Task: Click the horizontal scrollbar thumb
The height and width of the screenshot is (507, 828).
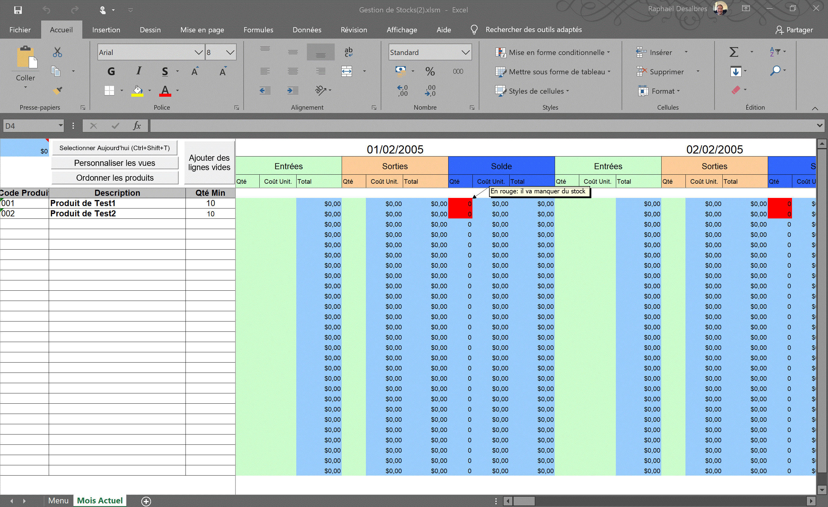Action: 524,501
